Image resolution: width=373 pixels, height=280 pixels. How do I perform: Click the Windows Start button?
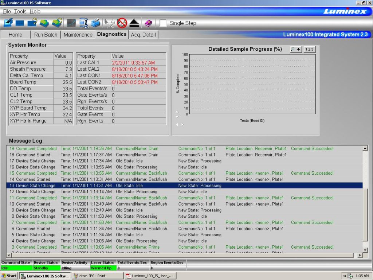coord(9,276)
